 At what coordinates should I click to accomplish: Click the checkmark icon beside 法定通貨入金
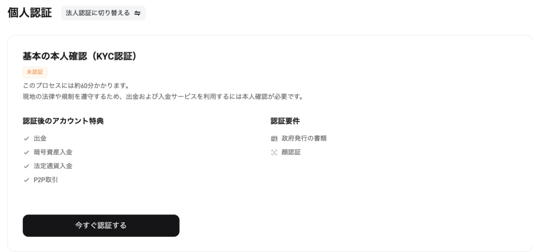(x=26, y=166)
